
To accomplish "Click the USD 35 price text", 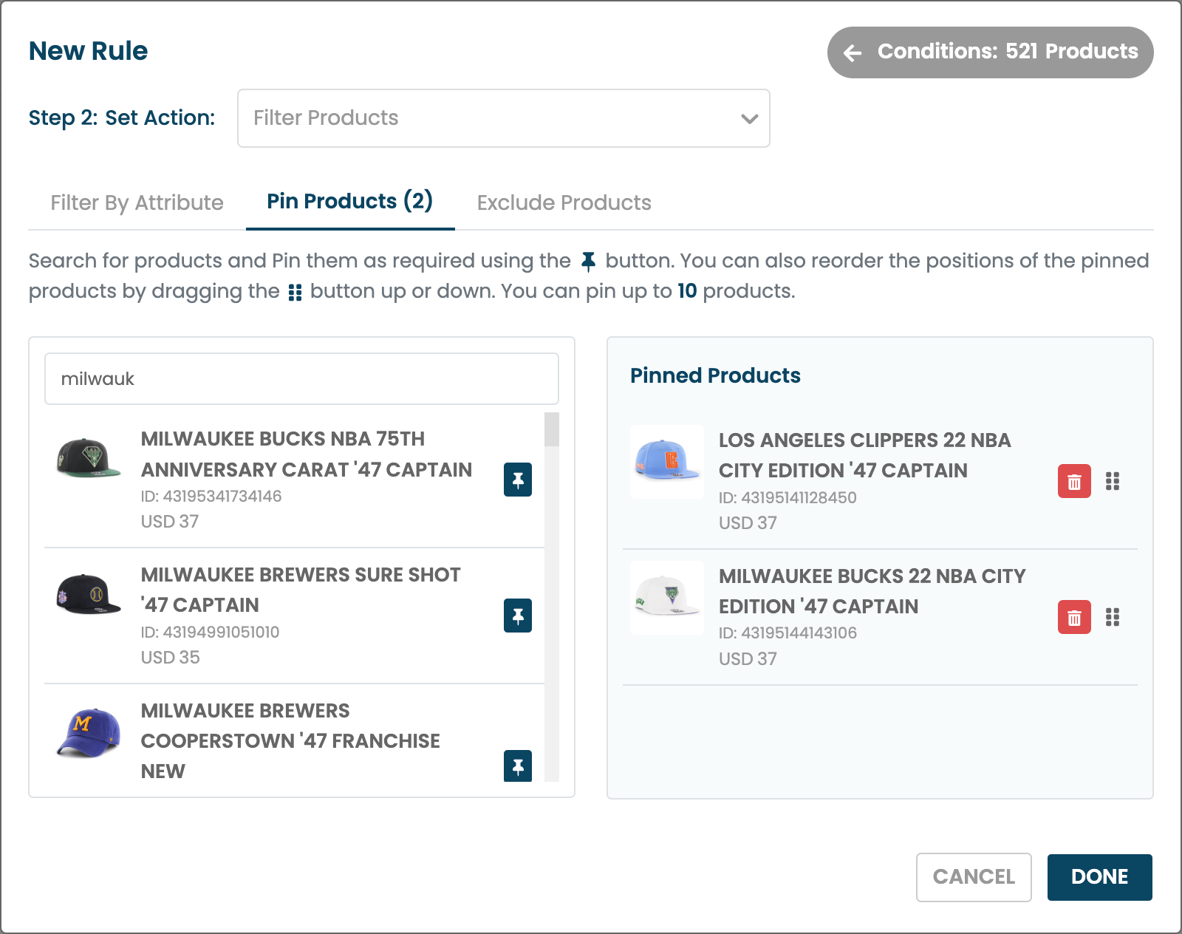I will click(x=171, y=657).
